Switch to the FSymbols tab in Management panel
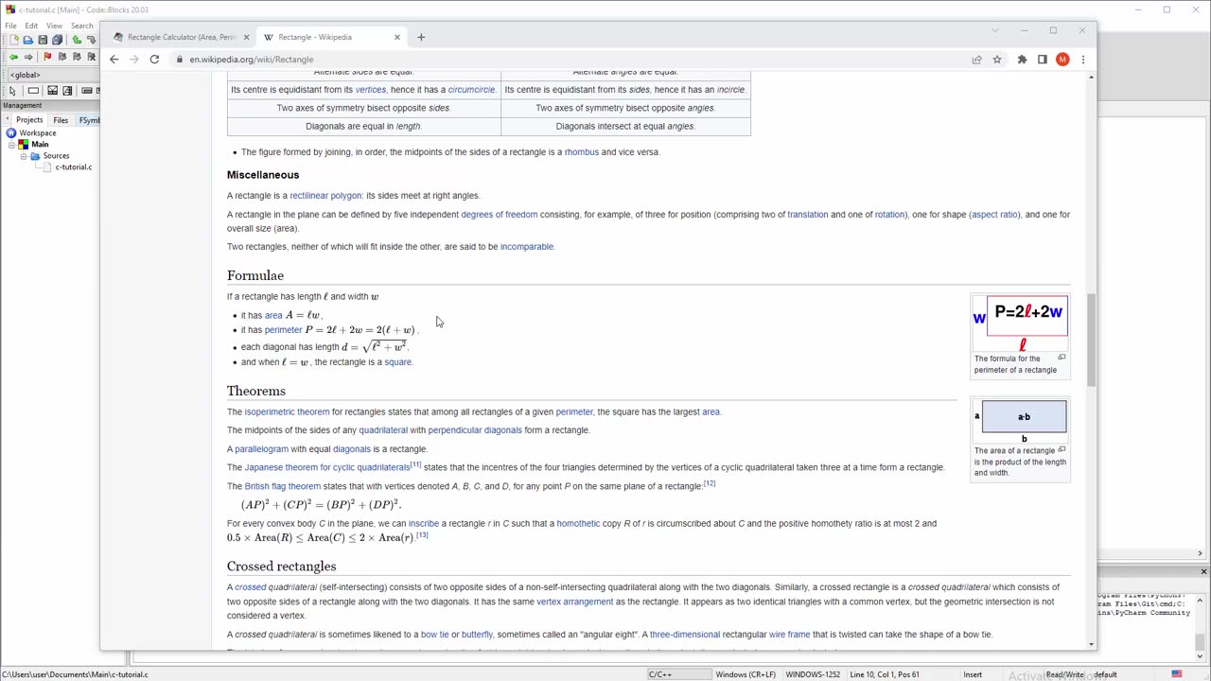The width and height of the screenshot is (1211, 681). coord(89,120)
